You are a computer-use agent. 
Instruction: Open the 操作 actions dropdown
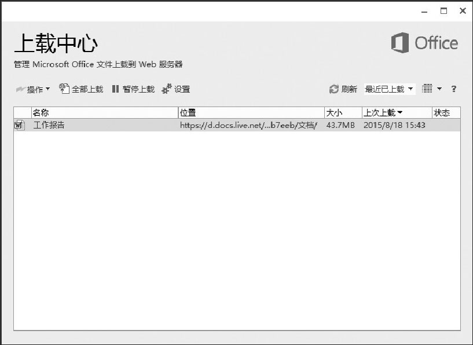point(33,89)
